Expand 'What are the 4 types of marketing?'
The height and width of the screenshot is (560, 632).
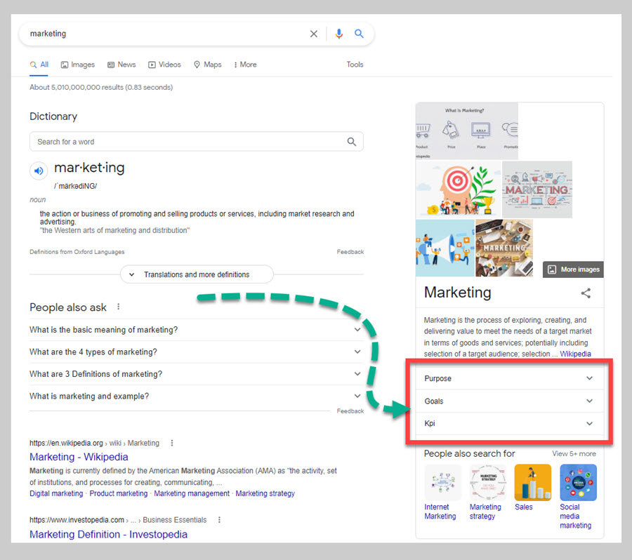click(x=196, y=352)
